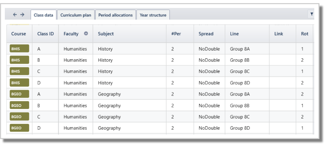Select the 8HIS course tag for class C

19,71
